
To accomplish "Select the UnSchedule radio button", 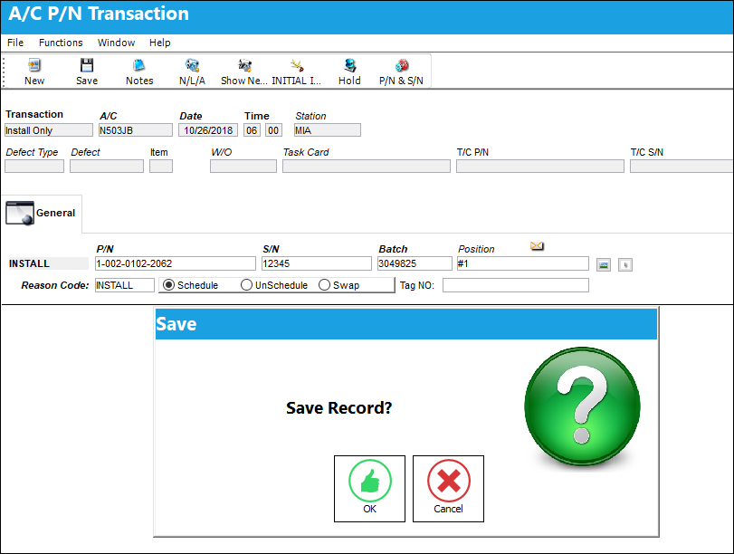I will (x=246, y=285).
